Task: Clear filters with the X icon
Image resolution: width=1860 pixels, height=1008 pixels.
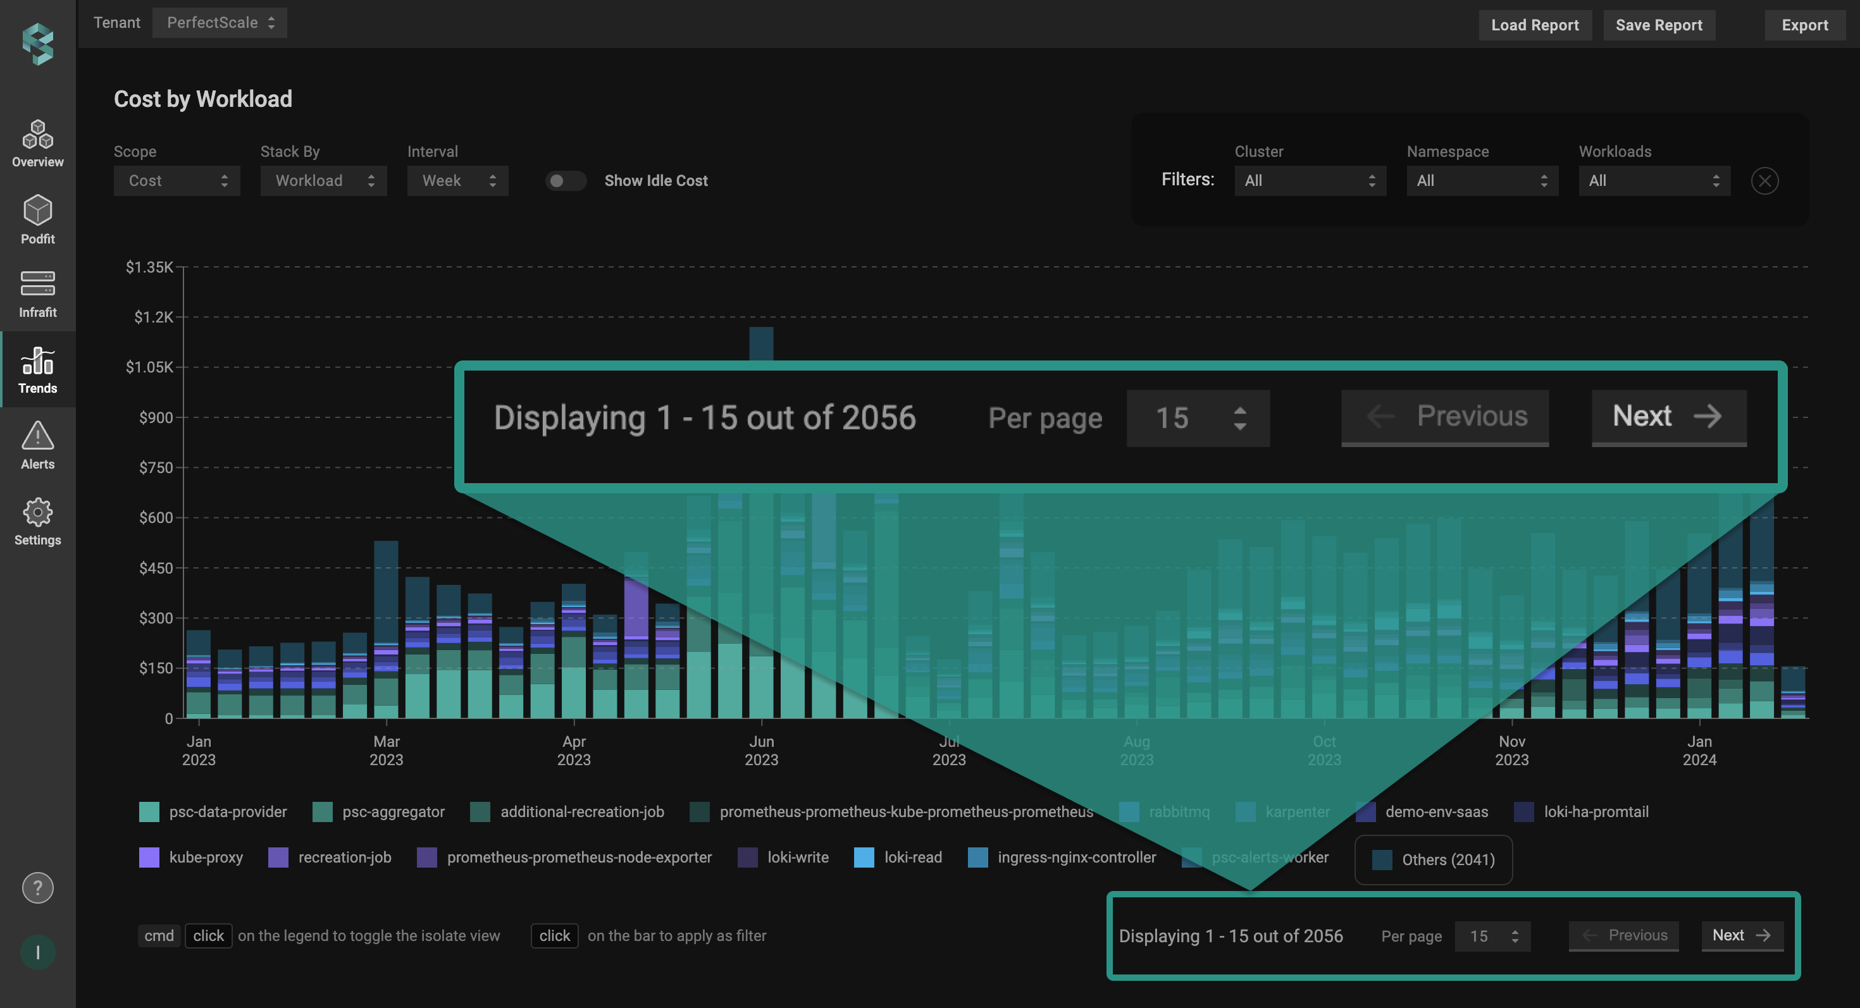Action: (1764, 181)
